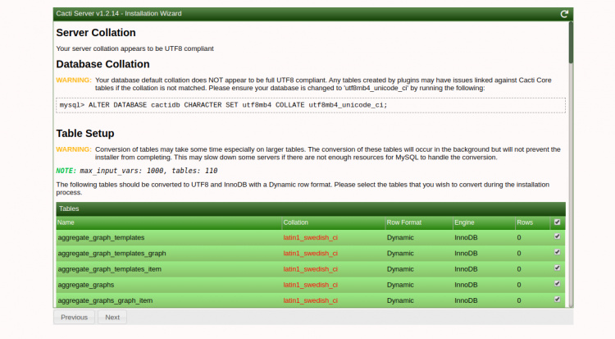Toggle checkbox for aggregate_graph_templates_graph table
The height and width of the screenshot is (339, 615).
pyautogui.click(x=558, y=253)
